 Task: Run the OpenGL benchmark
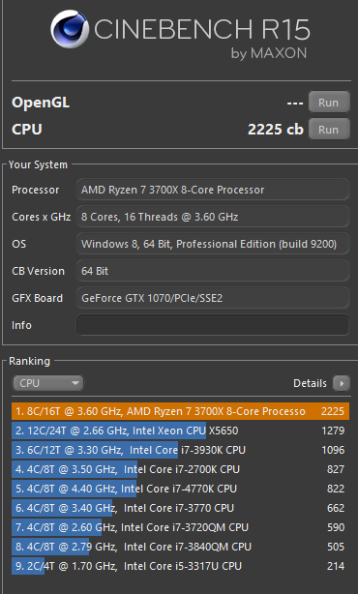329,103
